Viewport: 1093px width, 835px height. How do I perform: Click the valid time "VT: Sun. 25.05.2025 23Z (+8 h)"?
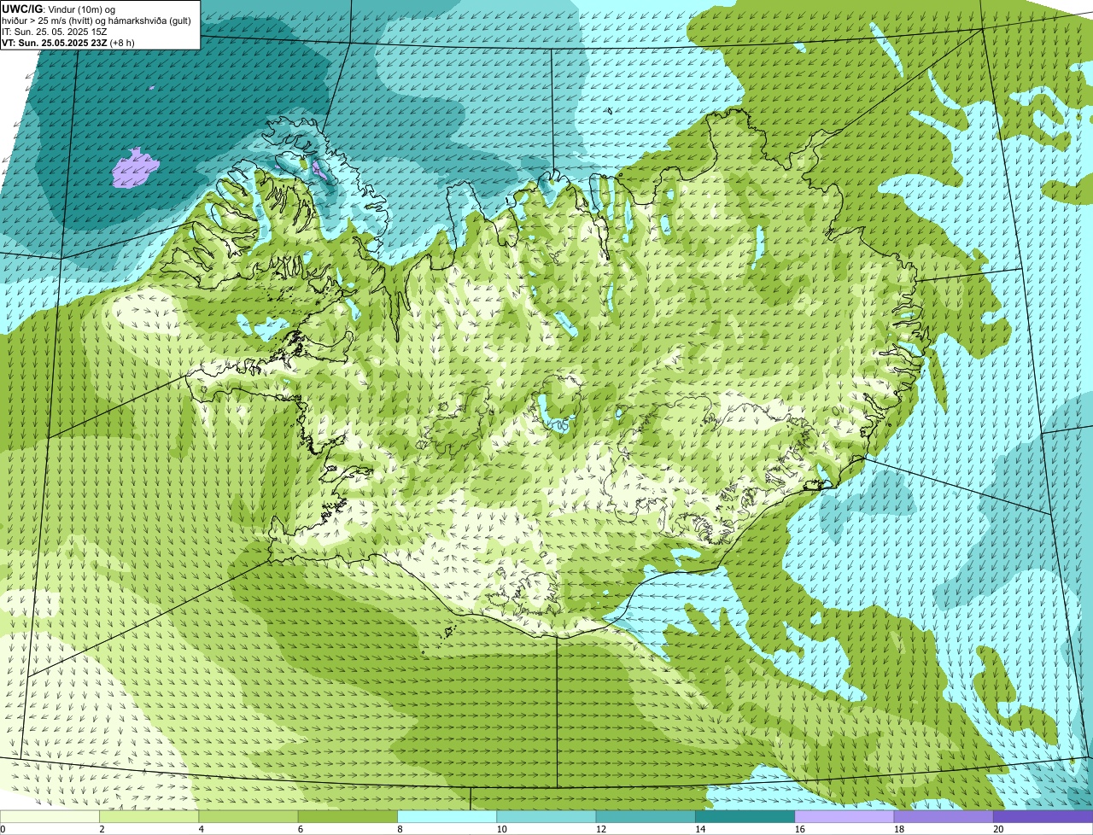coord(68,42)
